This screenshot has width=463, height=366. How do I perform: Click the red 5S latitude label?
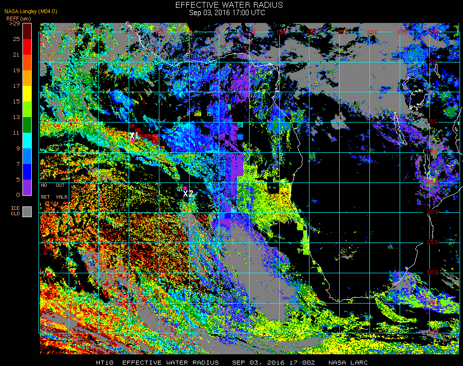[433, 122]
